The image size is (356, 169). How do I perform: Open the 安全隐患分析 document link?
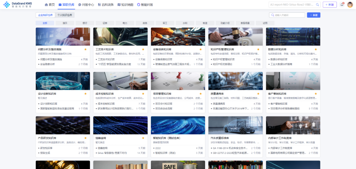tap(47, 64)
